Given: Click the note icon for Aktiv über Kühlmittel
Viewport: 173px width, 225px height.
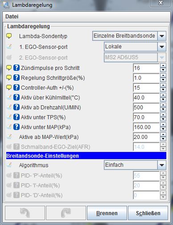Looking at the screenshot, I should (9, 97).
